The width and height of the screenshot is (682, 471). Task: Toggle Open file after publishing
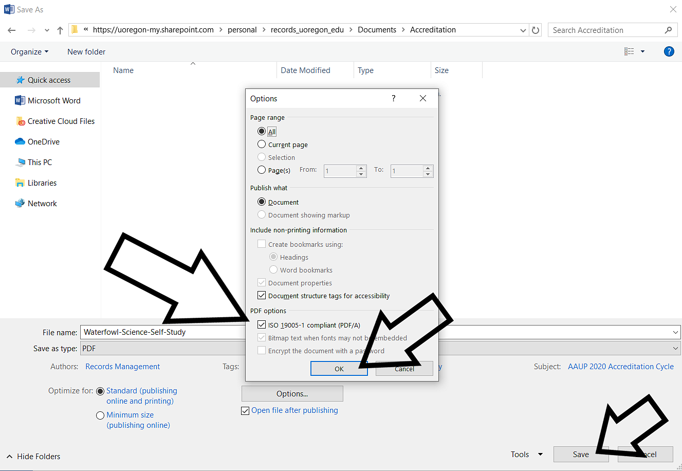tap(245, 411)
